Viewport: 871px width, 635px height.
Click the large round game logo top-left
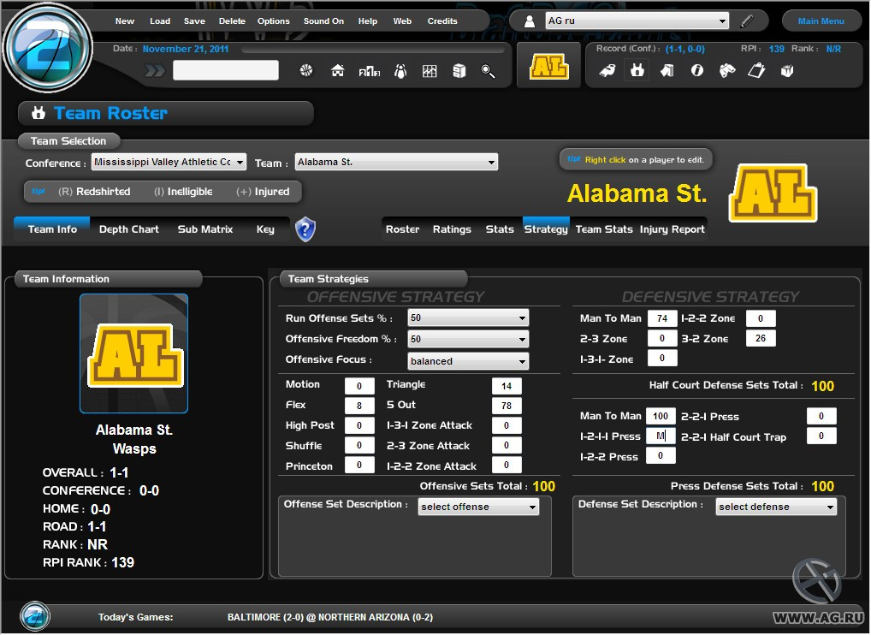[x=48, y=47]
